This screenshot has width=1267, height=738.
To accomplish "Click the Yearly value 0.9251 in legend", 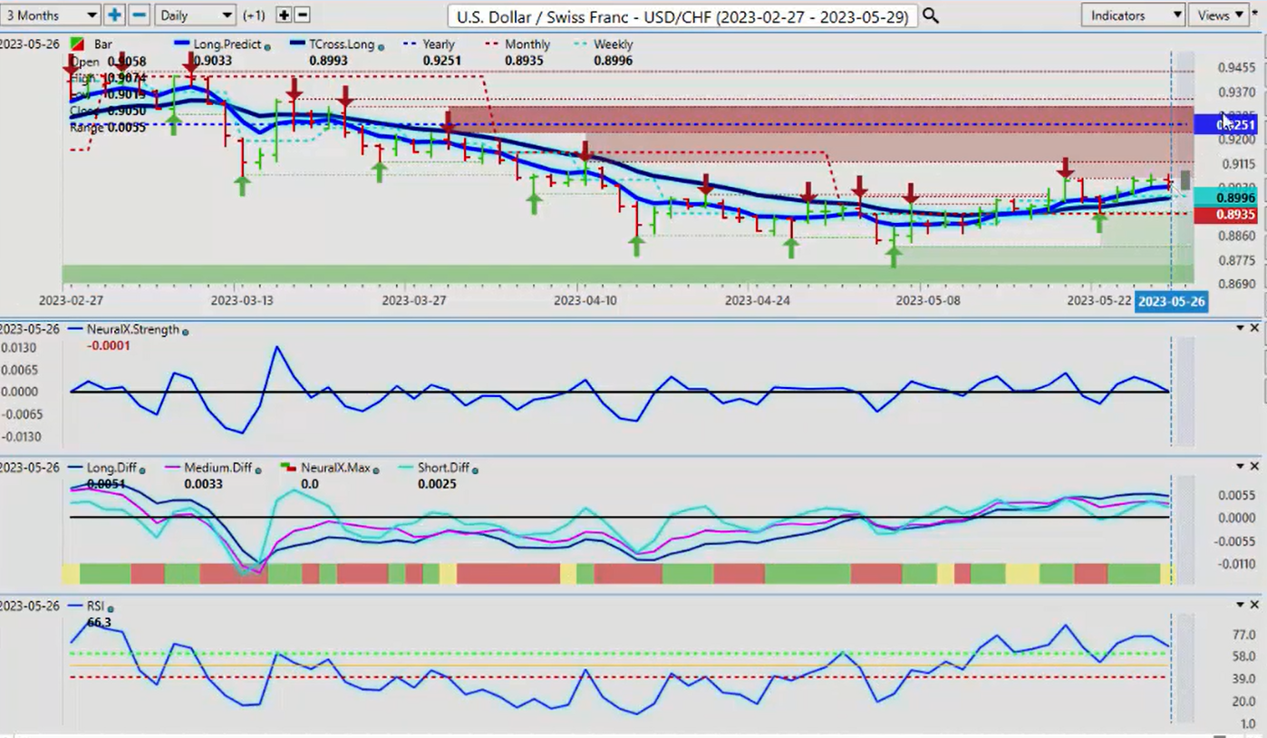I will pos(441,61).
